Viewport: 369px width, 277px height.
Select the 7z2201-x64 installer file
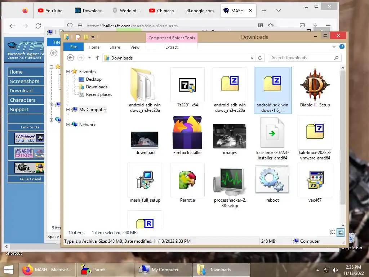(187, 88)
